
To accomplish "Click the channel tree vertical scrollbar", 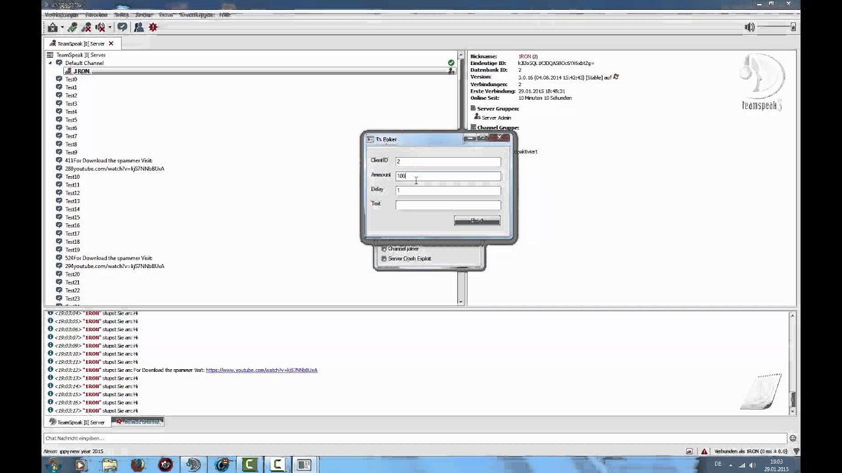I will point(461,177).
